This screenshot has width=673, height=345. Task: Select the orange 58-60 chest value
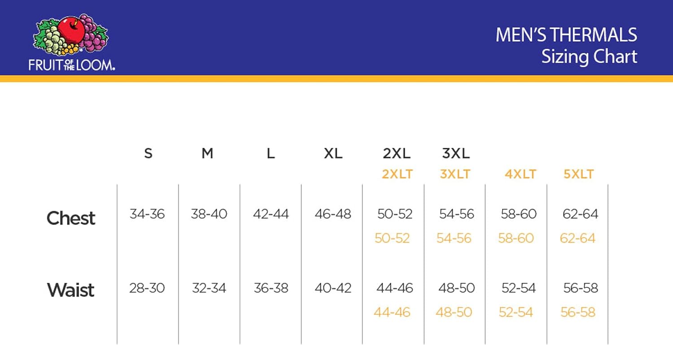[x=516, y=238]
